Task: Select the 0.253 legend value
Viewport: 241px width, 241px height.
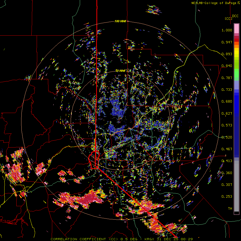Action: click(x=227, y=197)
